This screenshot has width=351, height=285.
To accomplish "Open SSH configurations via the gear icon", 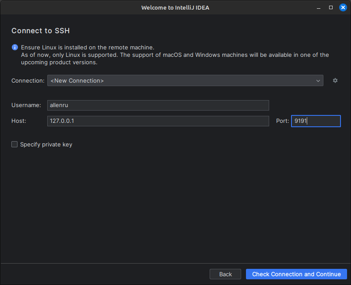I will click(335, 80).
